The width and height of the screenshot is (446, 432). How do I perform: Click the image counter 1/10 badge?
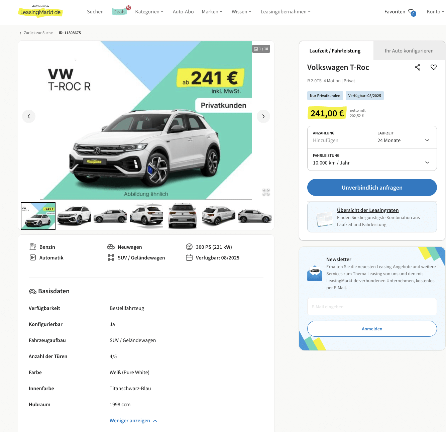coord(261,49)
